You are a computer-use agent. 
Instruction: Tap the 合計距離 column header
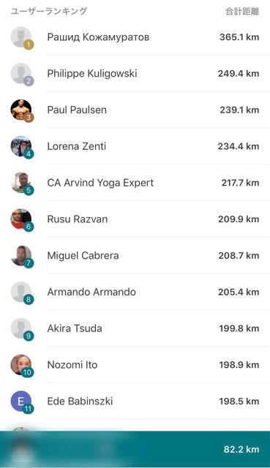click(x=242, y=12)
